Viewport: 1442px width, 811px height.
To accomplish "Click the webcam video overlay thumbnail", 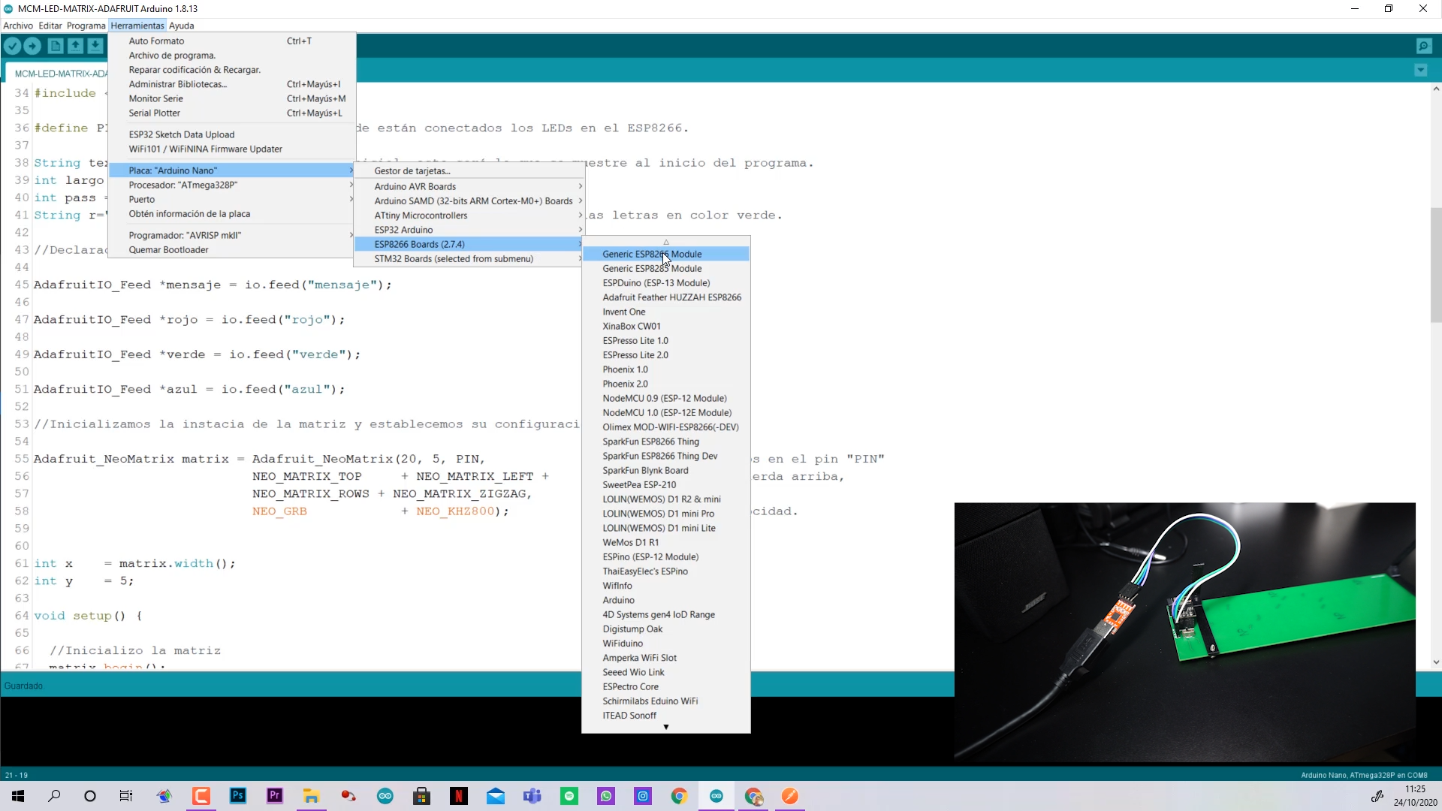I will [1184, 632].
